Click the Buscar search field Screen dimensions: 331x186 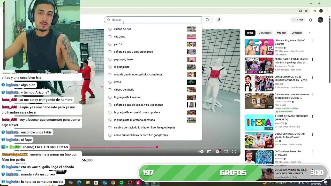click(x=153, y=20)
